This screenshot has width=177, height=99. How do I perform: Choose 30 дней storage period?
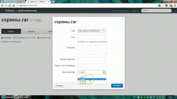pyautogui.click(x=92, y=83)
